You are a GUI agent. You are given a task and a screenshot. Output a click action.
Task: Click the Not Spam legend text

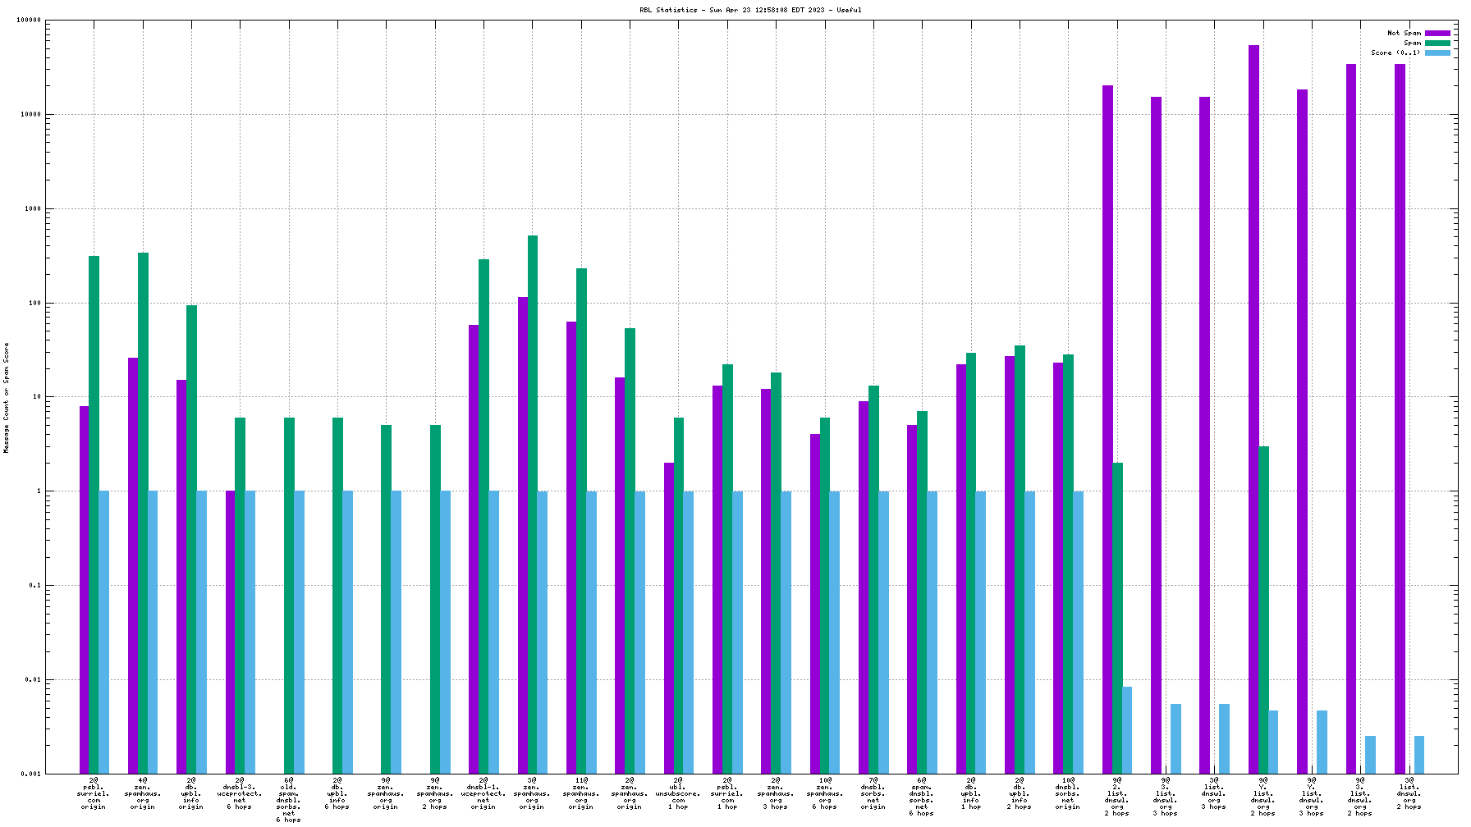tap(1404, 34)
